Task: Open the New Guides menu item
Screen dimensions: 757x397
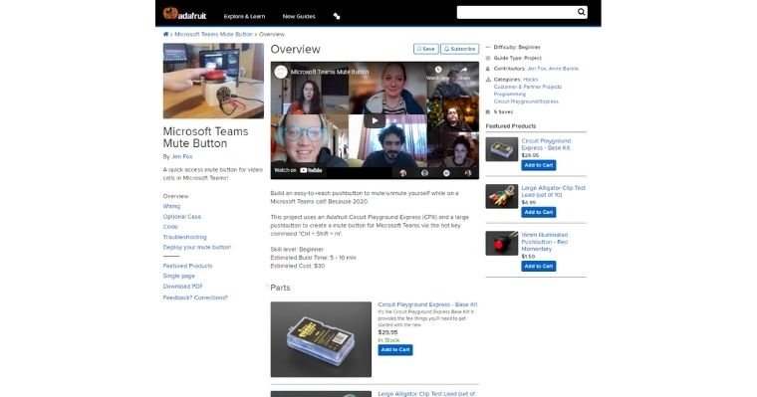Action: 299,16
